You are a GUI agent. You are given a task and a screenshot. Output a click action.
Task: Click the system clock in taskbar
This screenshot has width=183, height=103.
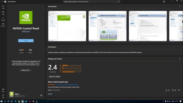point(177,101)
